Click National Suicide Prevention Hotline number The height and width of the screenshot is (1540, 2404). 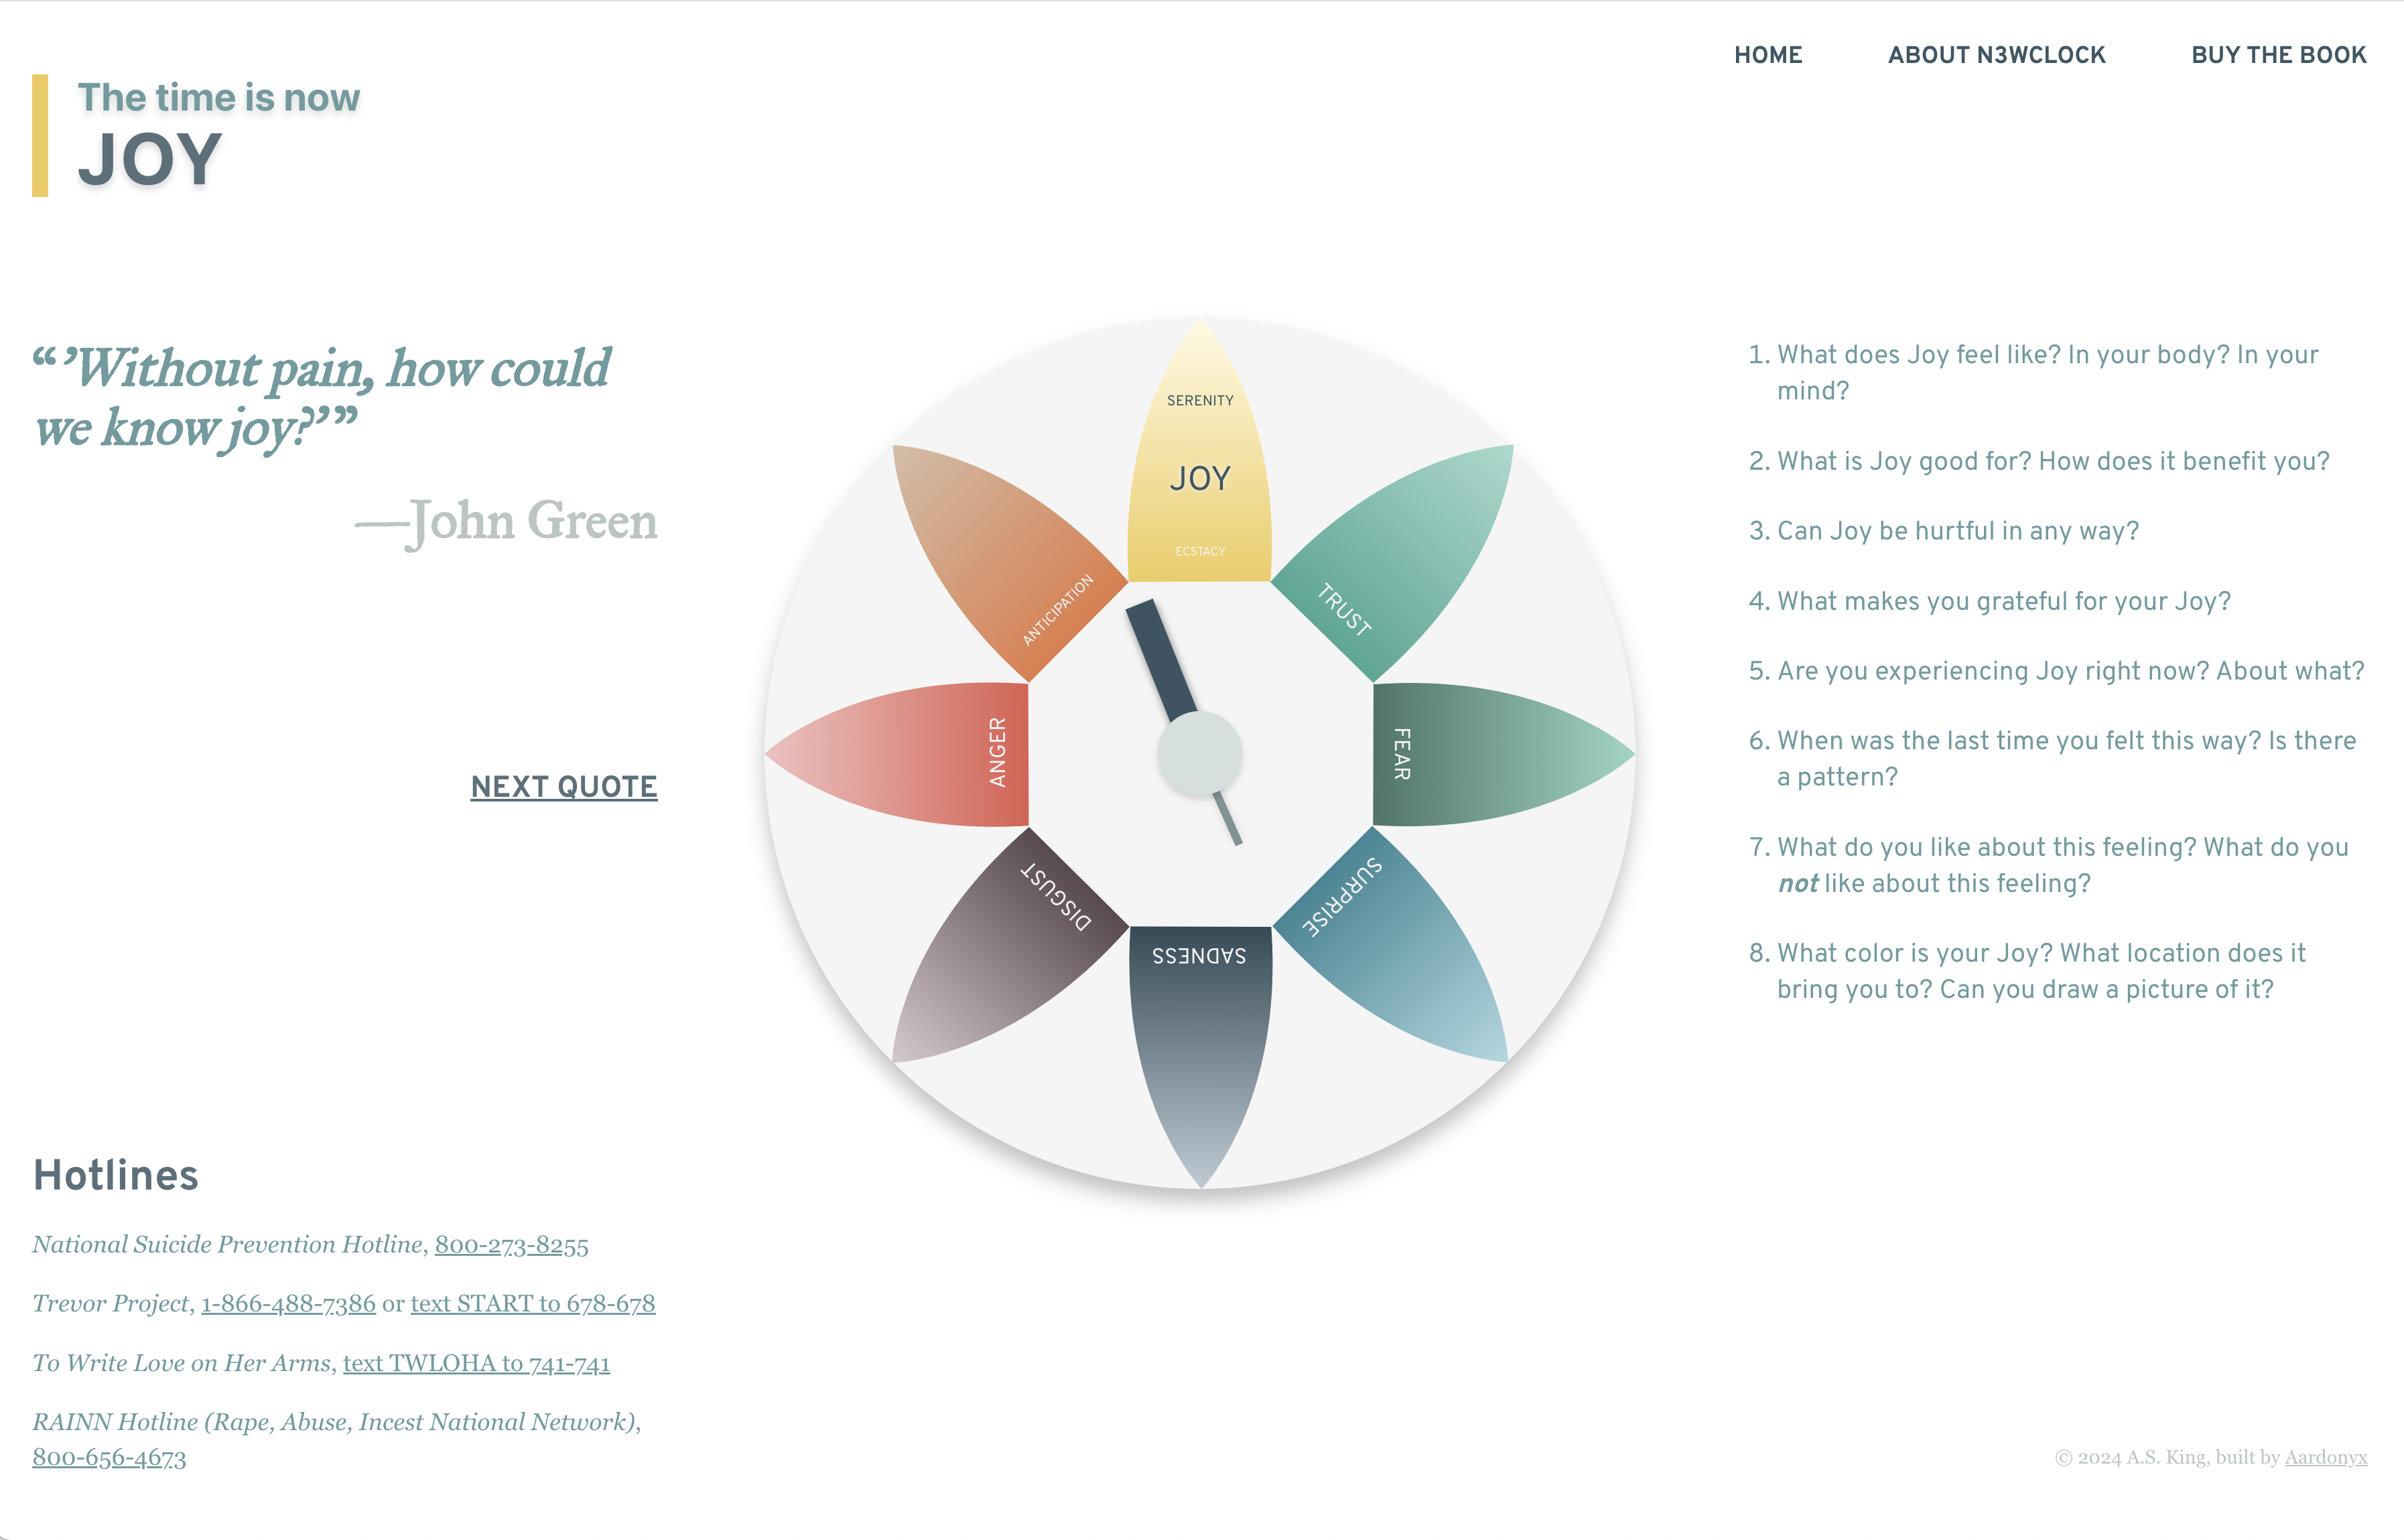(510, 1246)
